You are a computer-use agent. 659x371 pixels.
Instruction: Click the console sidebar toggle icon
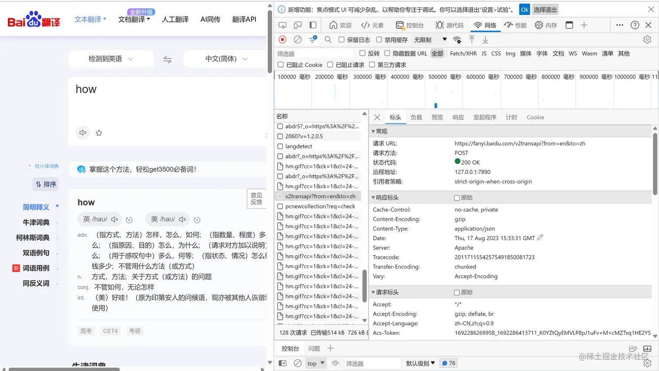[x=282, y=363]
